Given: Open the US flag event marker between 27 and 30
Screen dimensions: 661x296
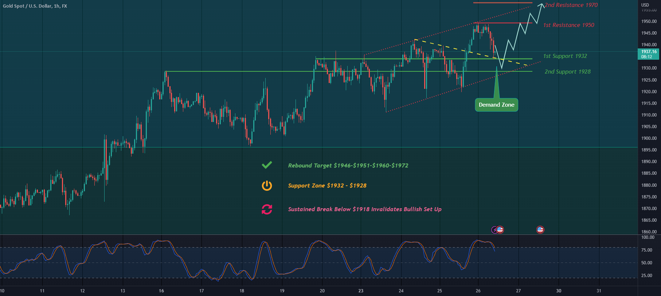Looking at the screenshot, I should click(x=540, y=230).
